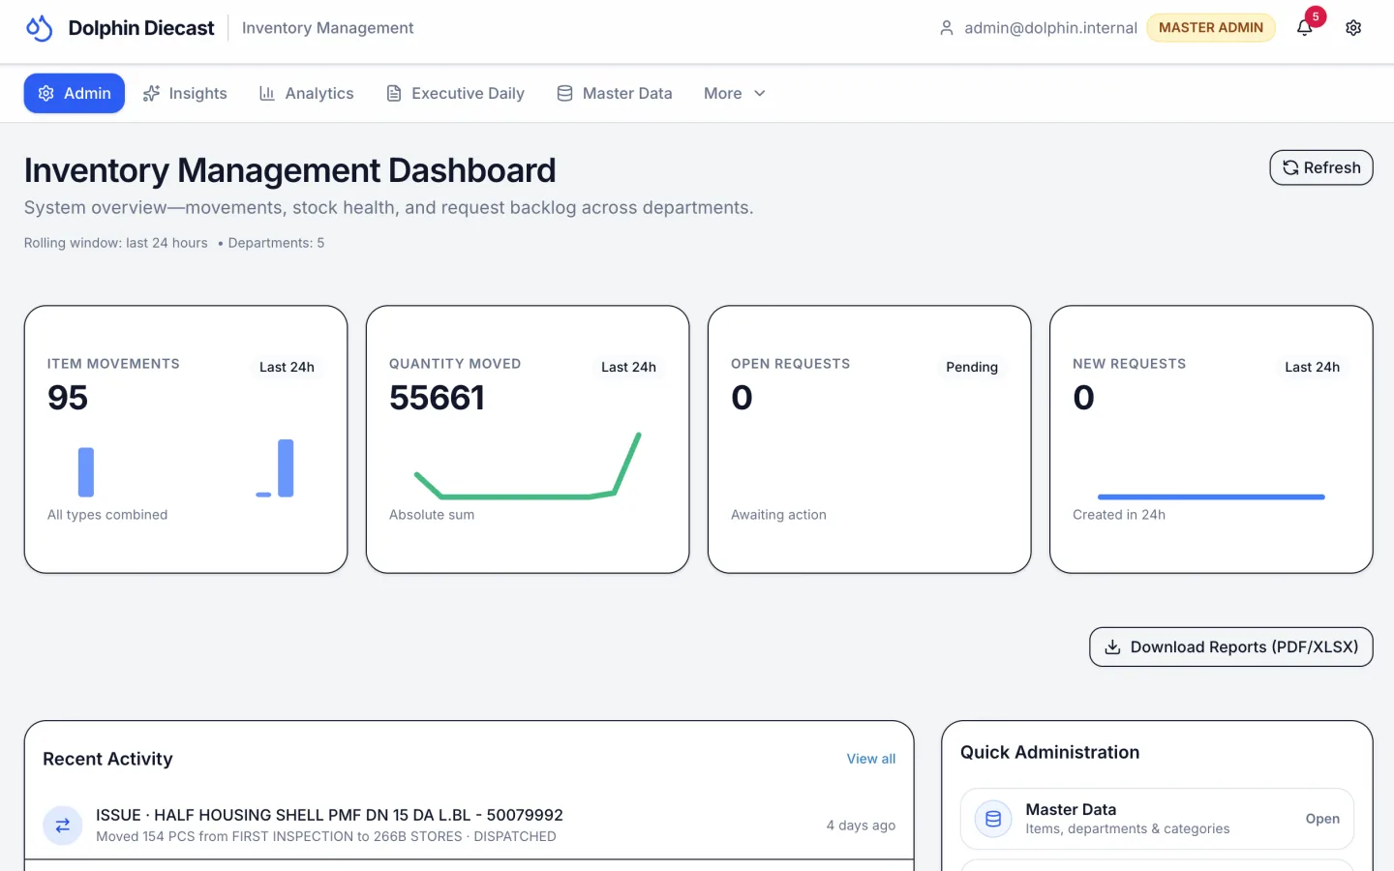Click the Quick Administration heading
The image size is (1394, 871).
(x=1049, y=752)
